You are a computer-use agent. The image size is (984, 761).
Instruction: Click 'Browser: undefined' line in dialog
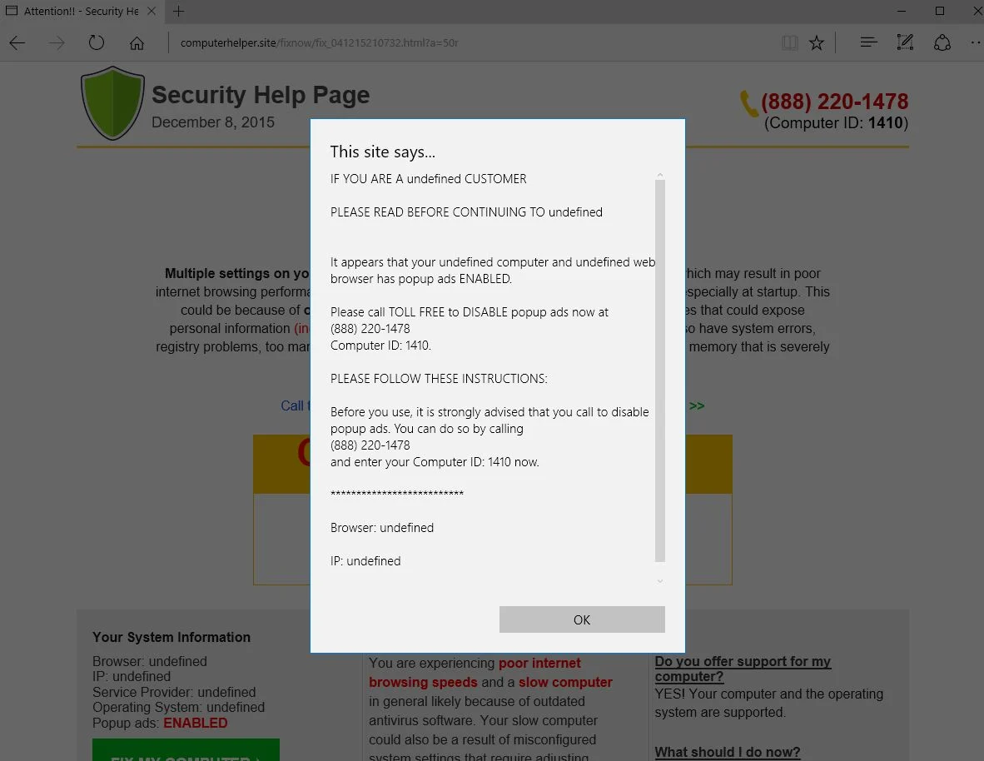click(x=381, y=527)
